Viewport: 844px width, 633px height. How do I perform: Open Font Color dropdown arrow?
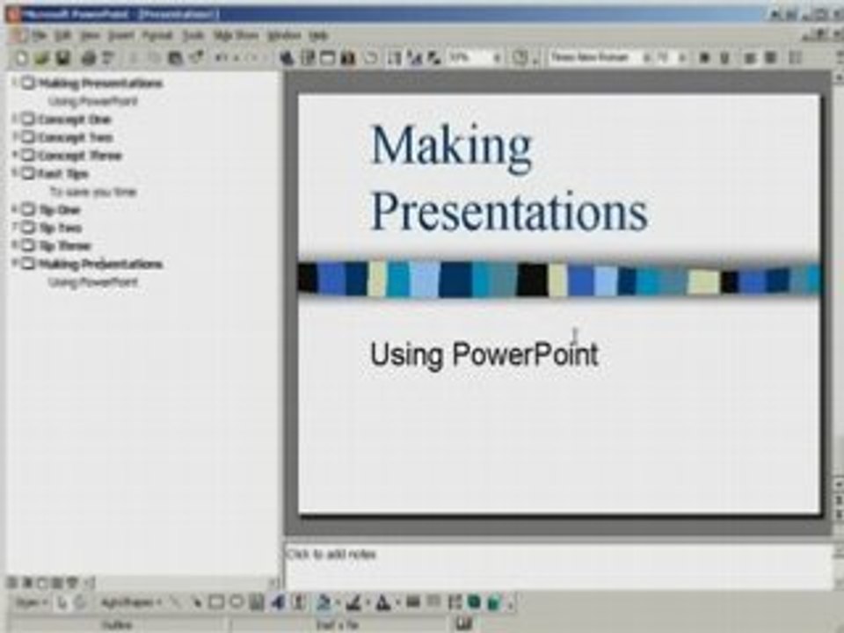(397, 603)
